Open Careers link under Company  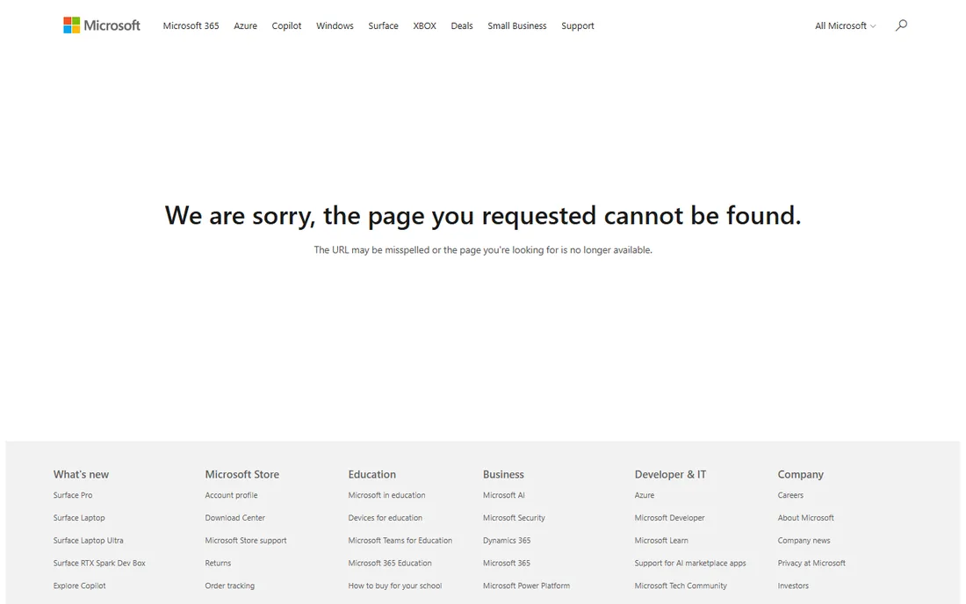[790, 495]
